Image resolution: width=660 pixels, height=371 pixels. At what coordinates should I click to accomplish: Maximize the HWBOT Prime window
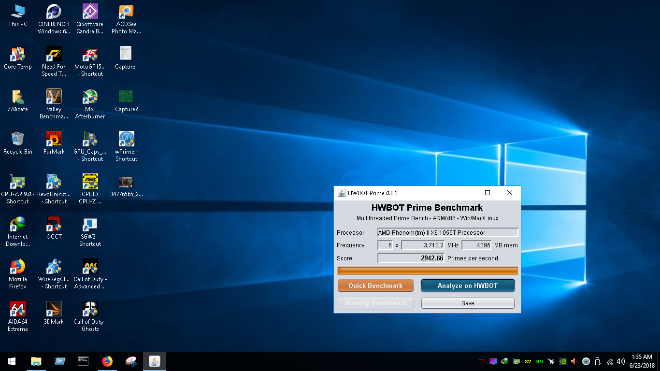coord(488,193)
